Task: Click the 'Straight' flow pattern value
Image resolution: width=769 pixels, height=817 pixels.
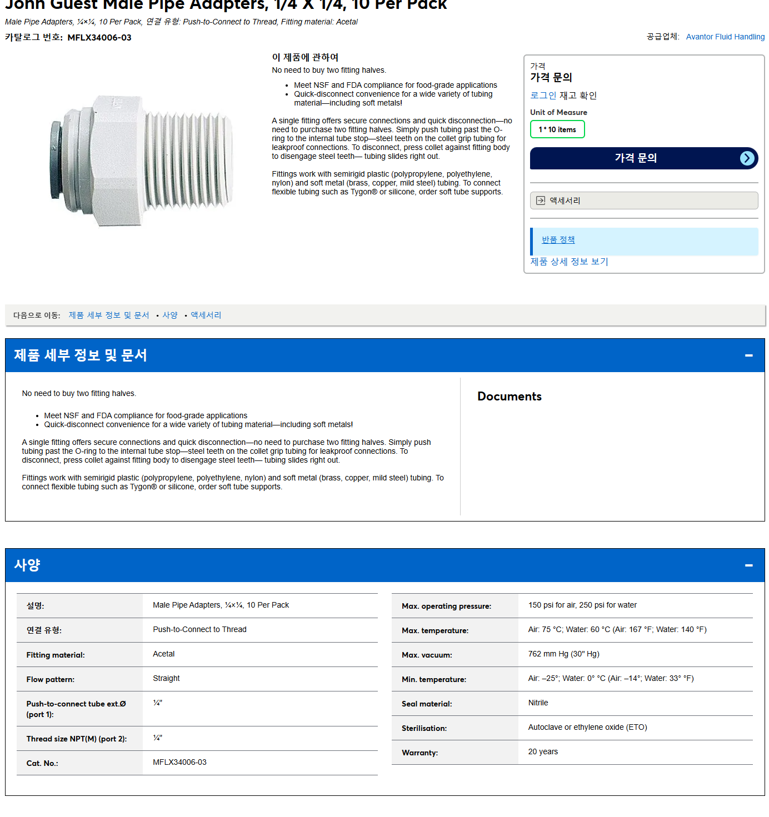Action: [x=166, y=678]
